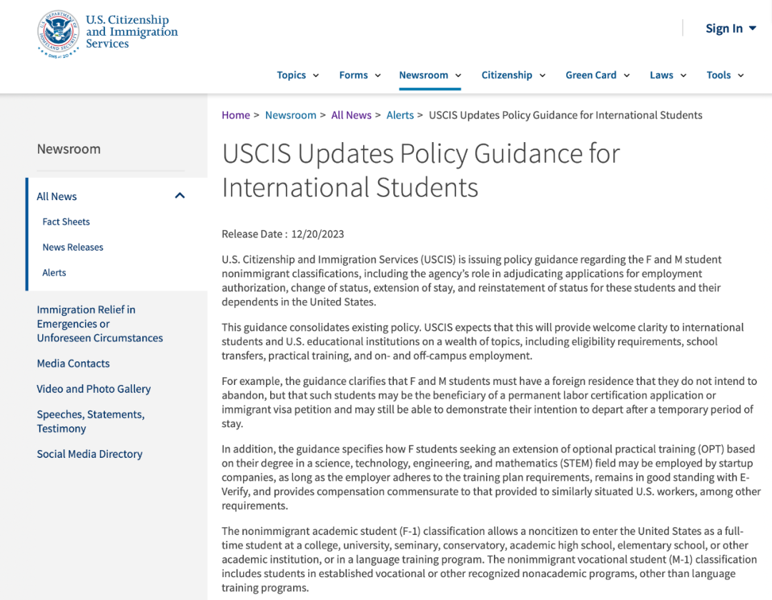Image resolution: width=772 pixels, height=600 pixels.
Task: Open the Sign In dropdown
Action: pyautogui.click(x=731, y=29)
